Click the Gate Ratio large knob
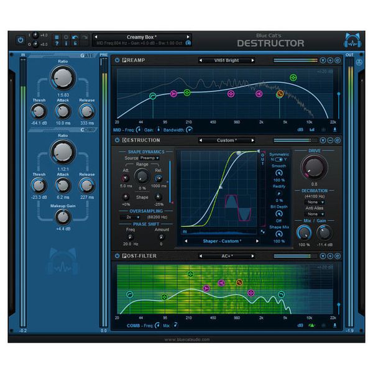The height and width of the screenshot is (373, 373). coord(63,78)
